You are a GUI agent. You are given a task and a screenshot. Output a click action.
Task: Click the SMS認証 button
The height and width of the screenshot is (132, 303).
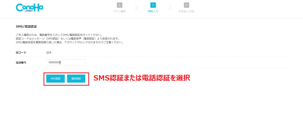(x=55, y=78)
